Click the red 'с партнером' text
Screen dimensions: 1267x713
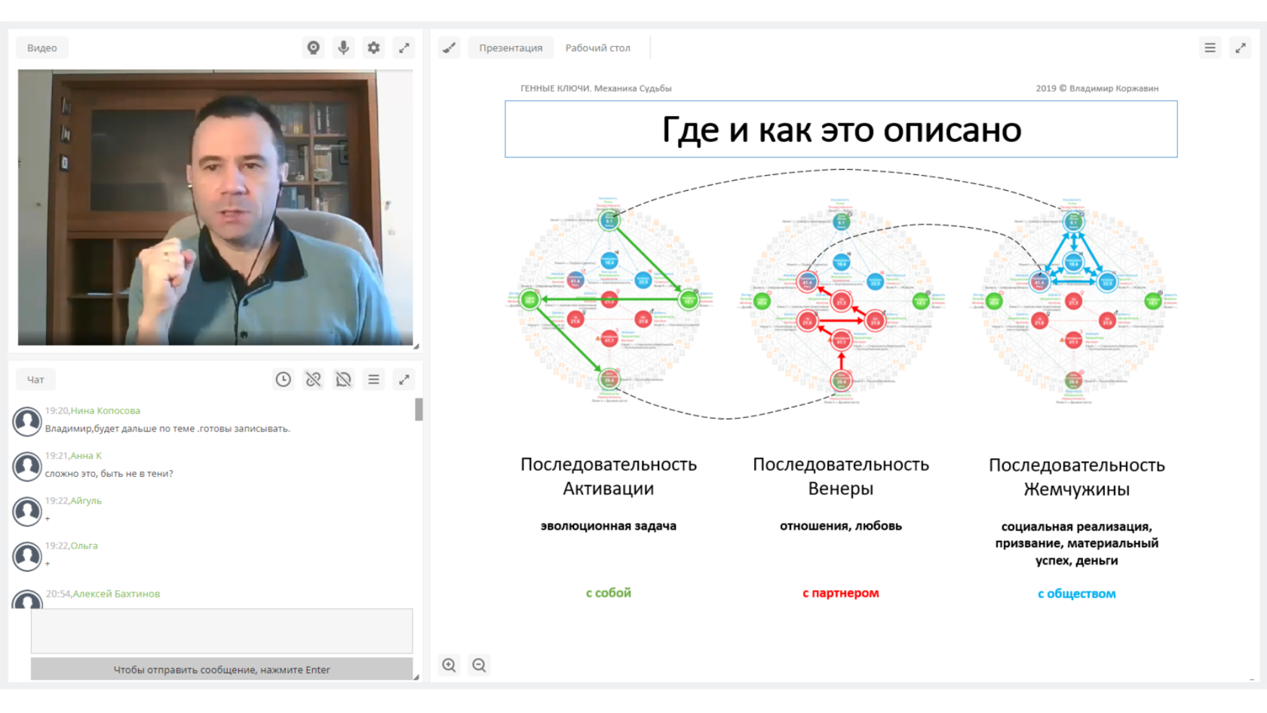tap(841, 593)
